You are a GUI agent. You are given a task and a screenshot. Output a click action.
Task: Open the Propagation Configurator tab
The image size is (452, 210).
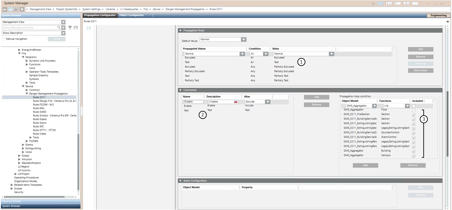coord(100,15)
